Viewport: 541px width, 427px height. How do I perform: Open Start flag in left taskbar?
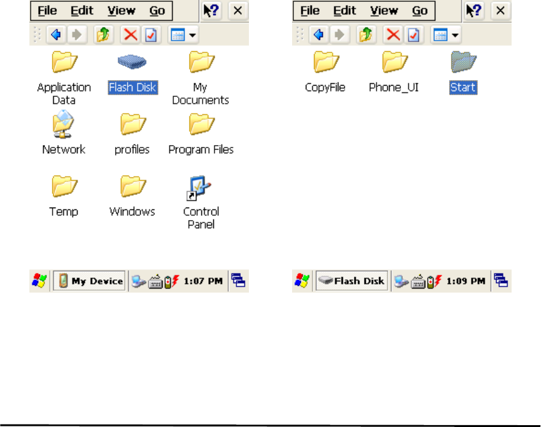tap(39, 281)
